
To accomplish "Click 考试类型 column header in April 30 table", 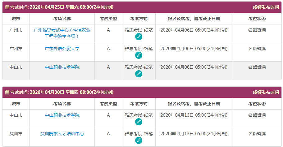I will click(108, 104).
